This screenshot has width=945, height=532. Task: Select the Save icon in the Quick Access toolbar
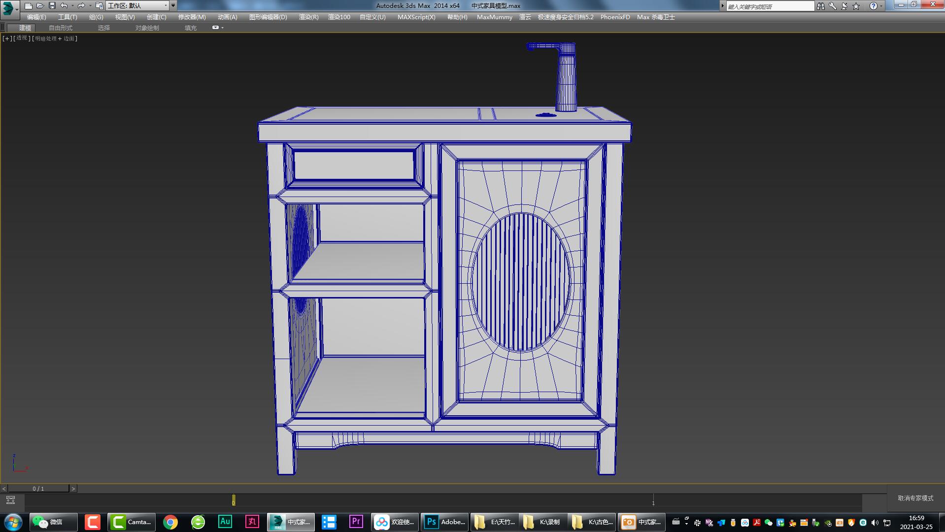pos(52,5)
